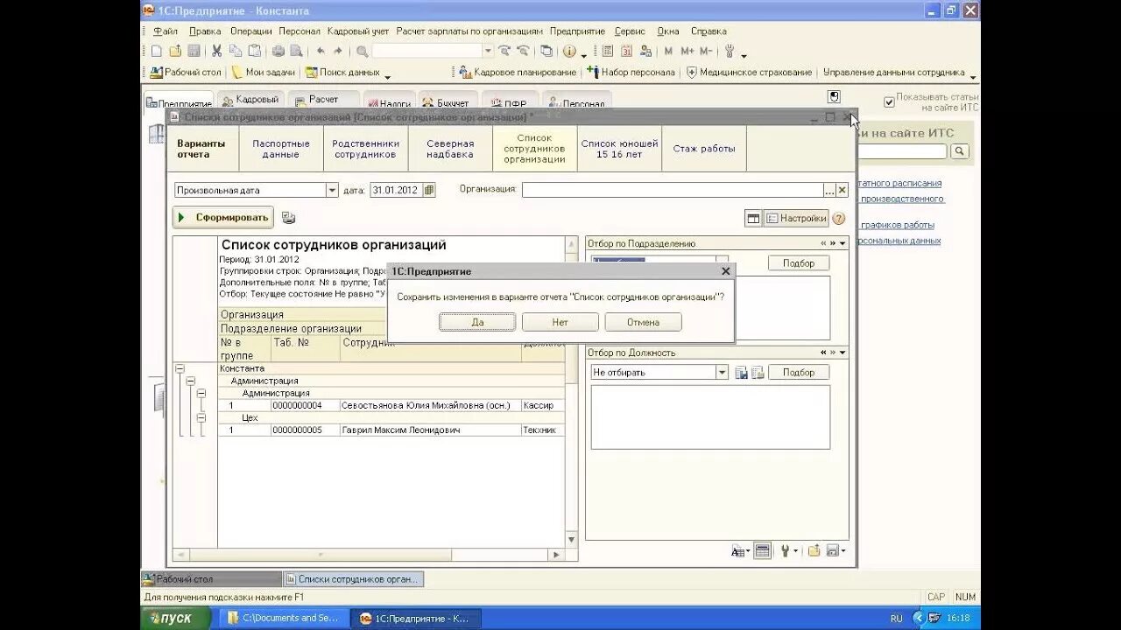
Task: Collapse the Цех tree node
Action: point(201,418)
